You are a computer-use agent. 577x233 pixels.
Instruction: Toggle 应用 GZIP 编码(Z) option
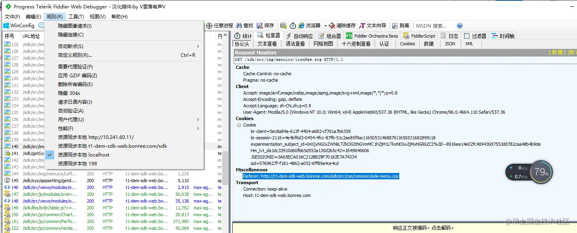pos(124,76)
